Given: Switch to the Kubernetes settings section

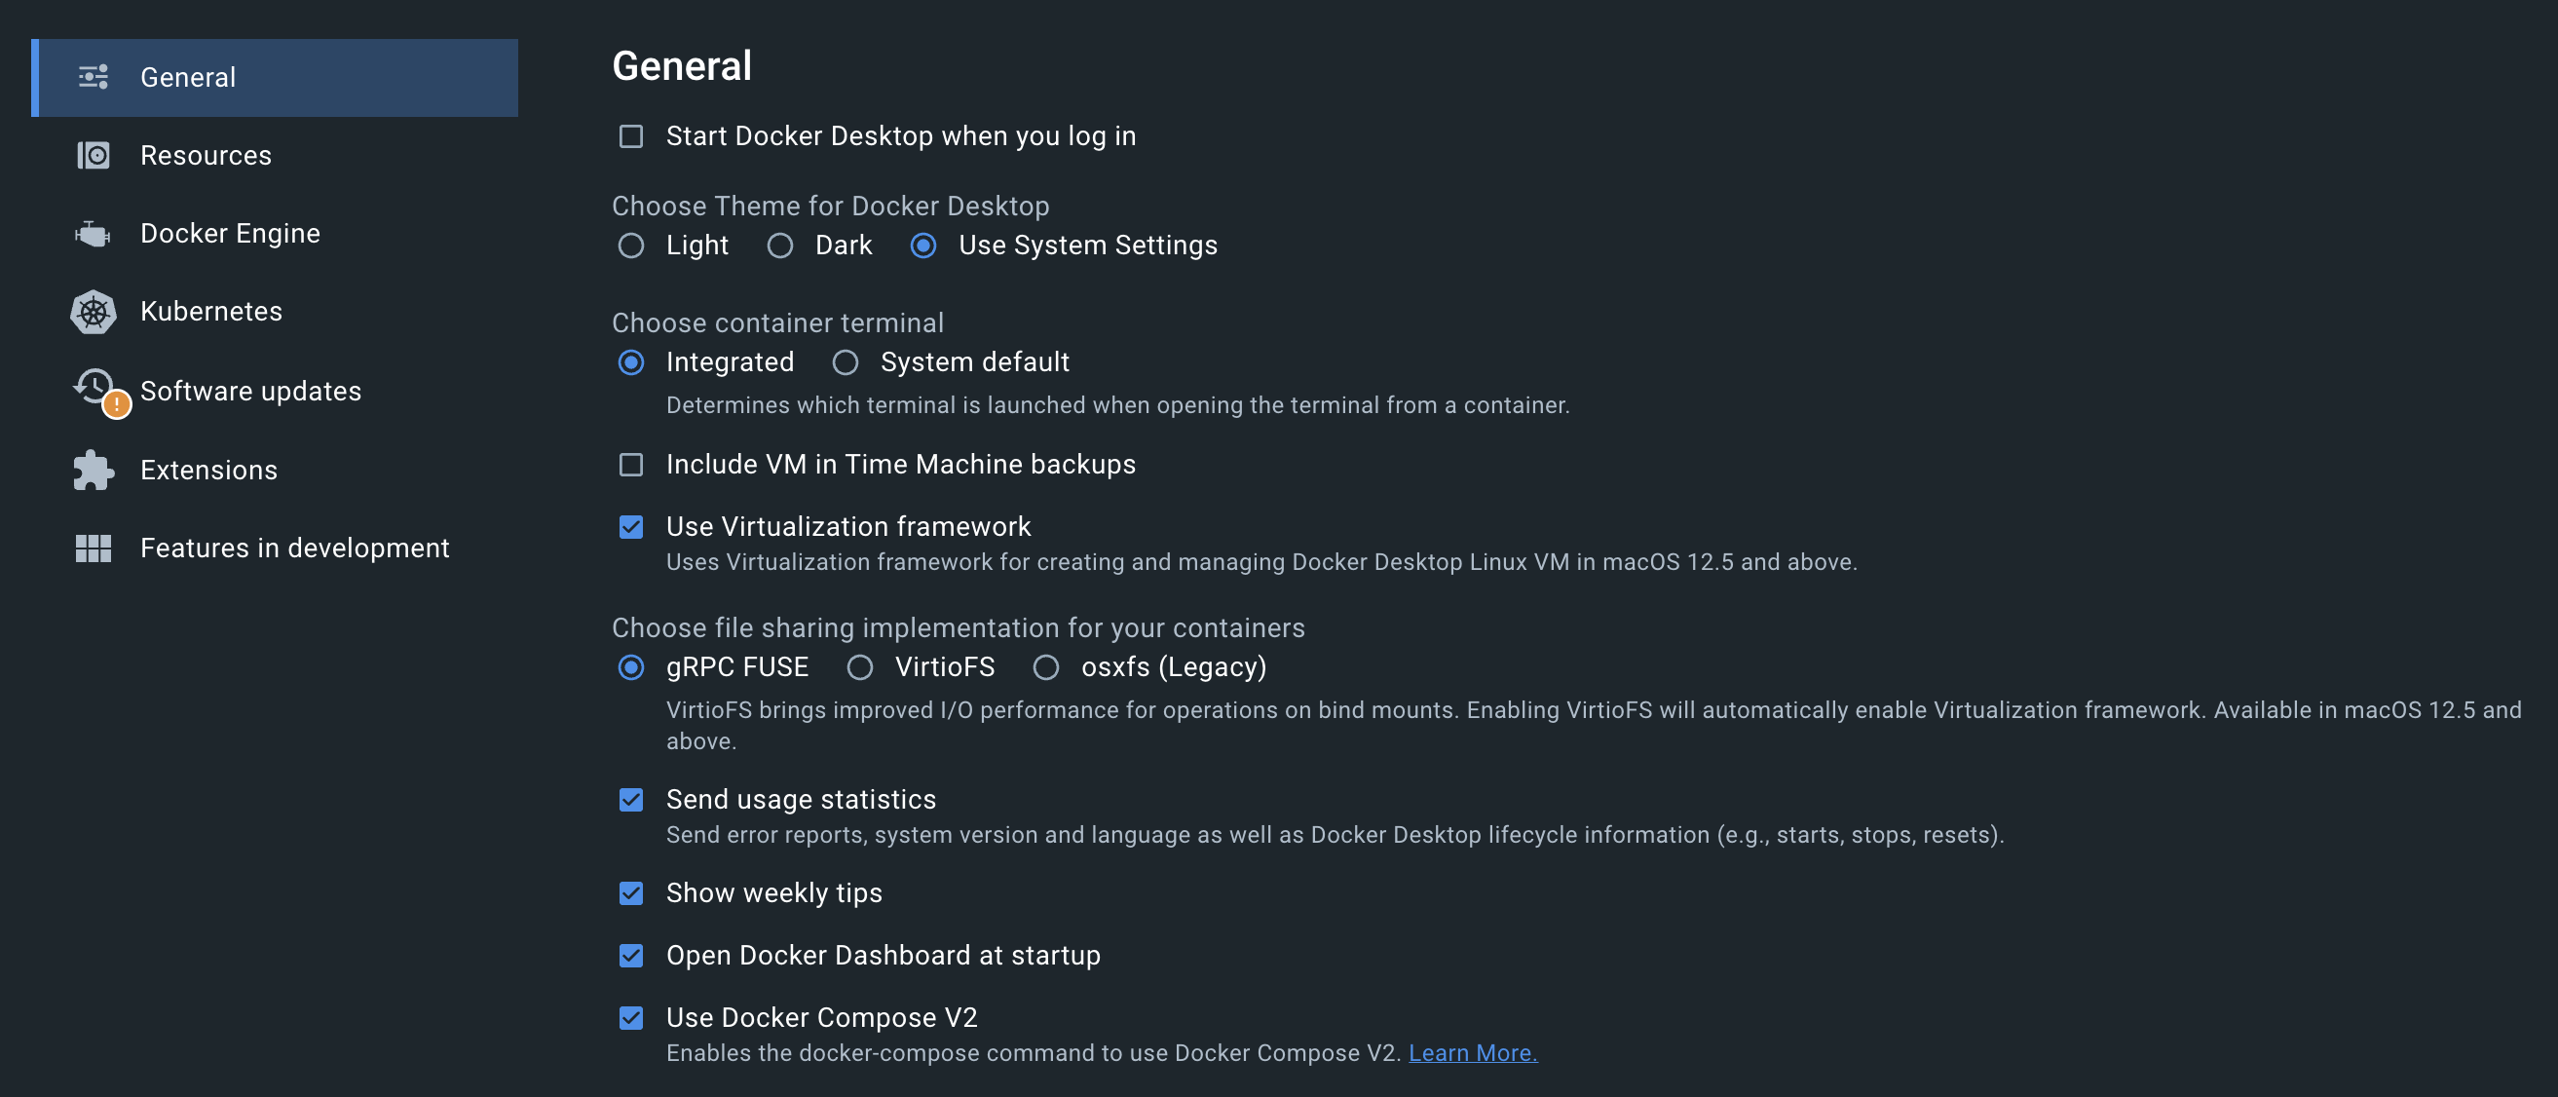Looking at the screenshot, I should coord(210,311).
